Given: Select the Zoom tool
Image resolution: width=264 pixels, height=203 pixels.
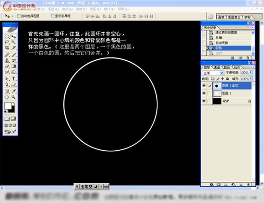Looking at the screenshot, I should tap(13, 97).
